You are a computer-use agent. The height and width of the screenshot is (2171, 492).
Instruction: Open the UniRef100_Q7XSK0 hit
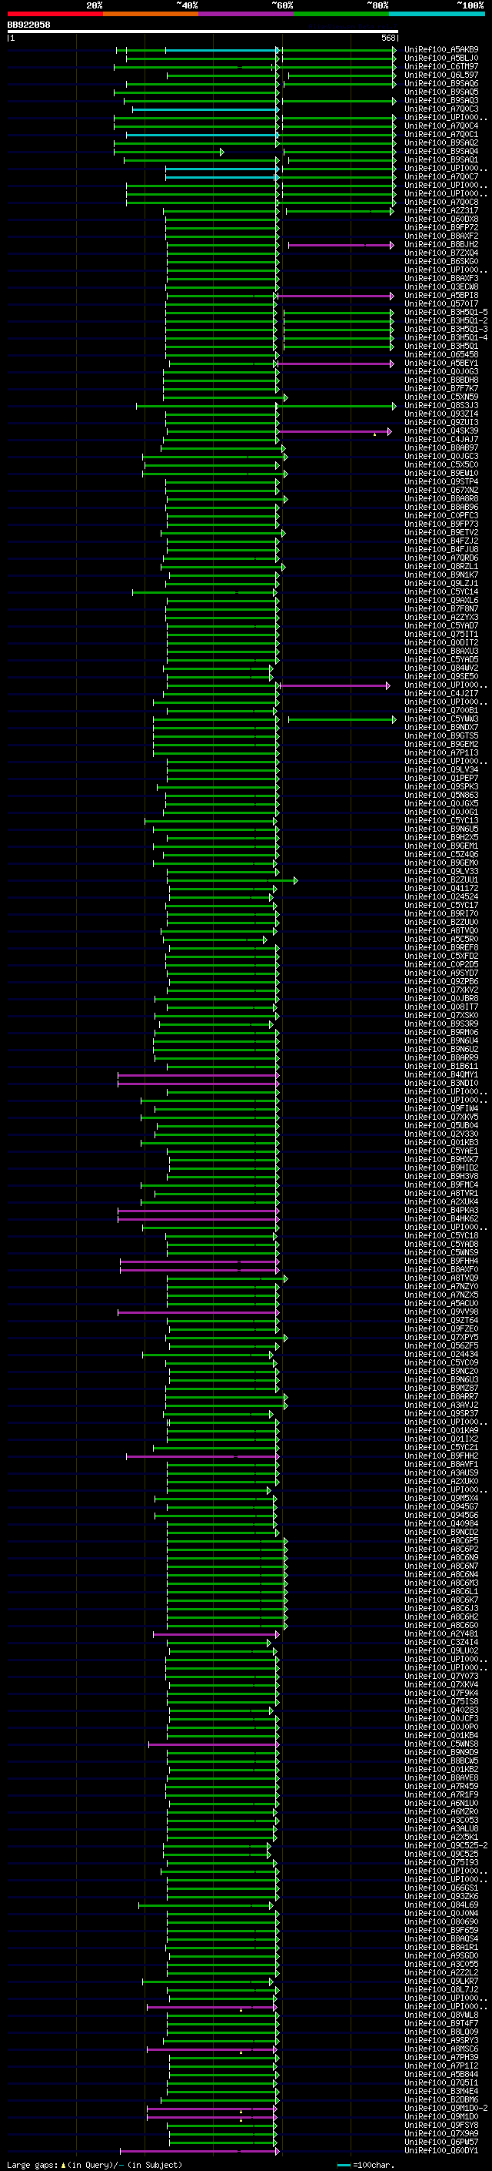tap(441, 1016)
